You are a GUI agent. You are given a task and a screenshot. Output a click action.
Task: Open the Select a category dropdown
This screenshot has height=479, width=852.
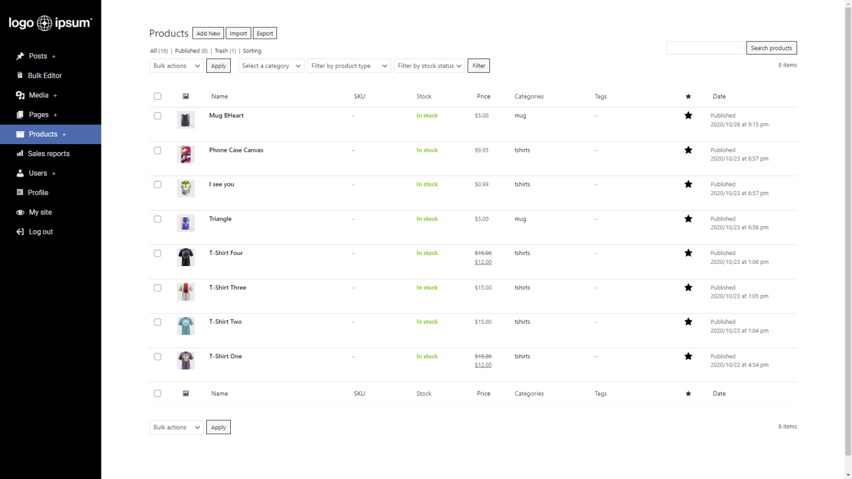[x=271, y=65]
